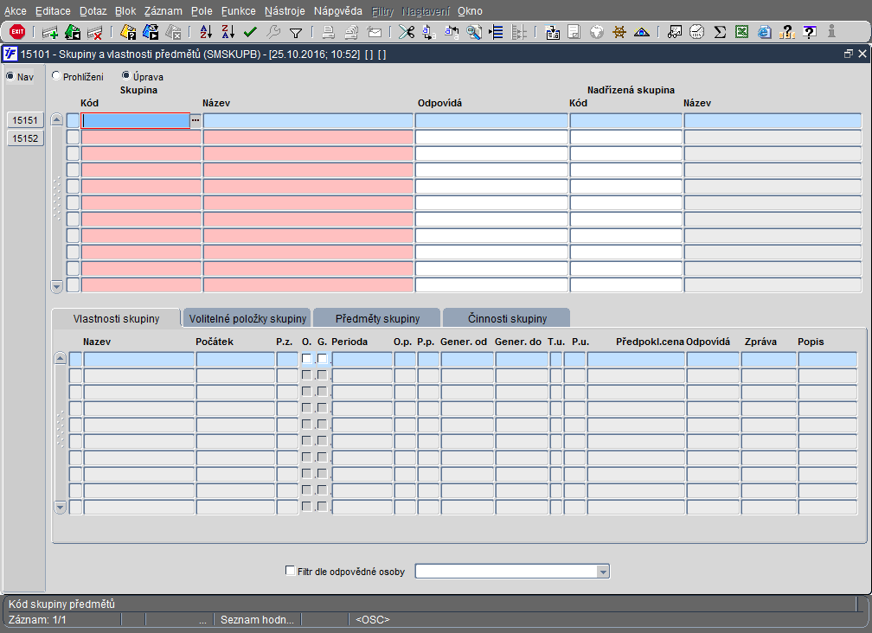Click the round gauge icon left of Sigma

coord(697,32)
